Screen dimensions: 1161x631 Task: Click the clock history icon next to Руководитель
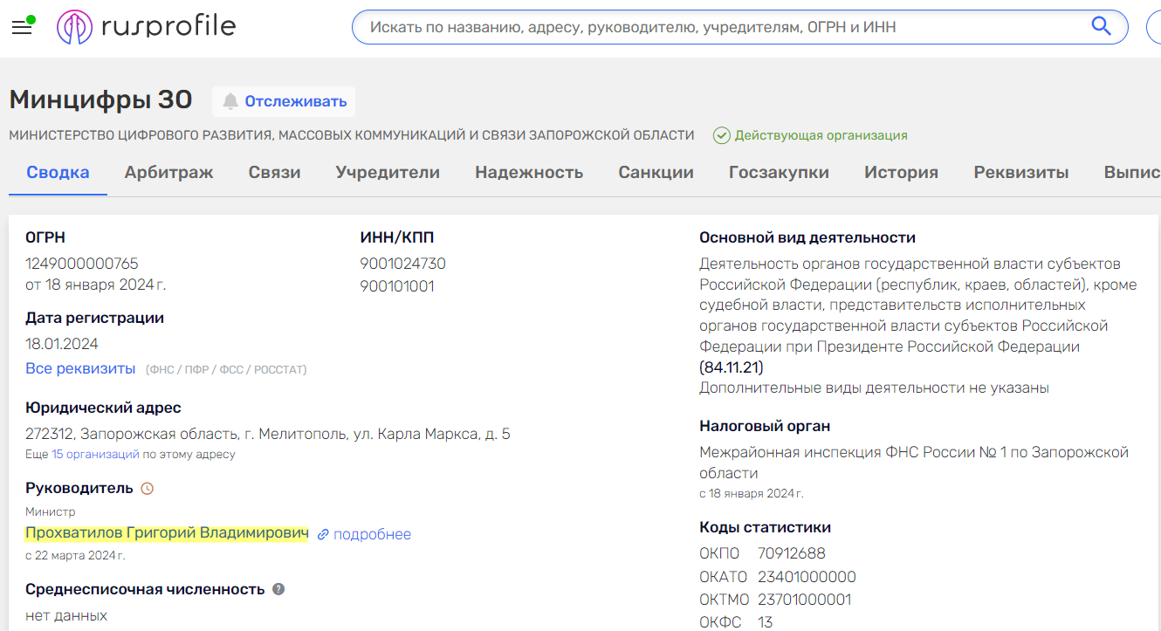pos(148,488)
